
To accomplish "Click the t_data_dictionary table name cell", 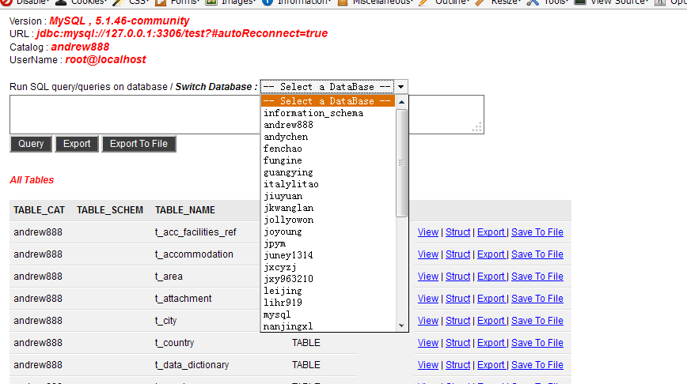I will click(x=192, y=365).
